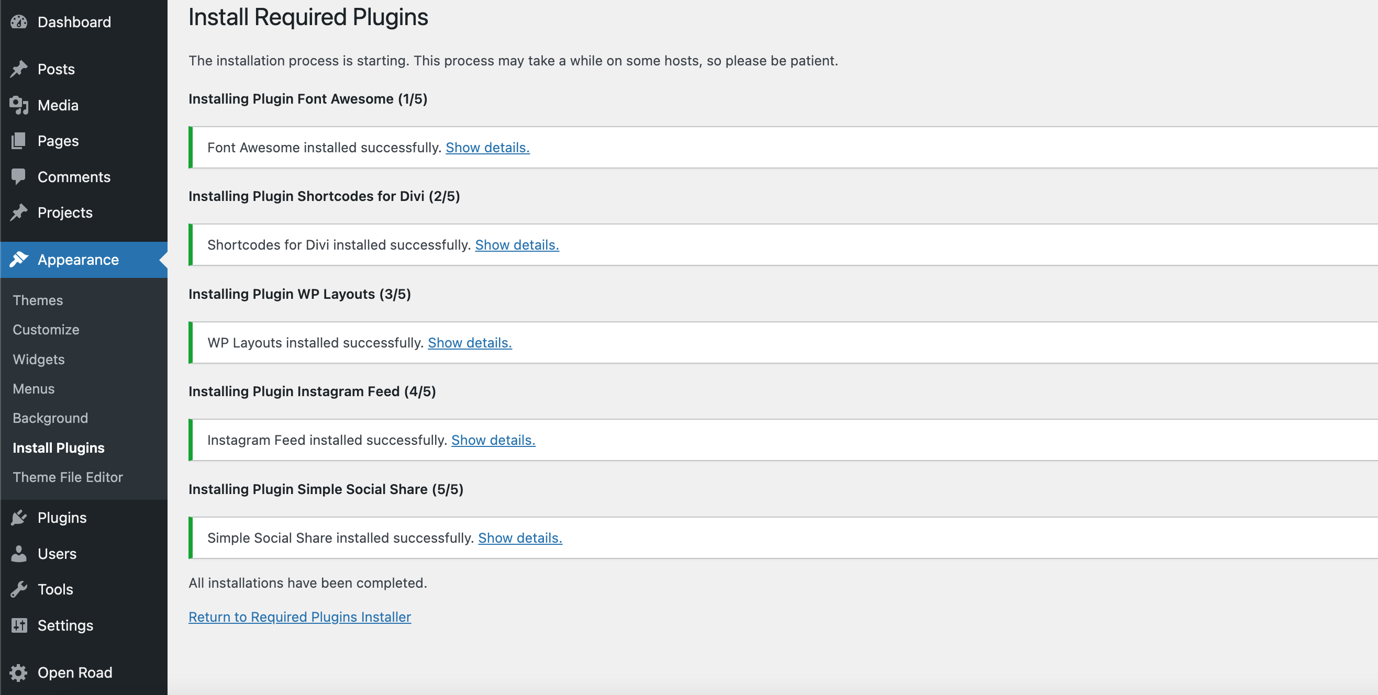This screenshot has width=1378, height=695.
Task: Open the Open Road theme menu
Action: [84, 672]
